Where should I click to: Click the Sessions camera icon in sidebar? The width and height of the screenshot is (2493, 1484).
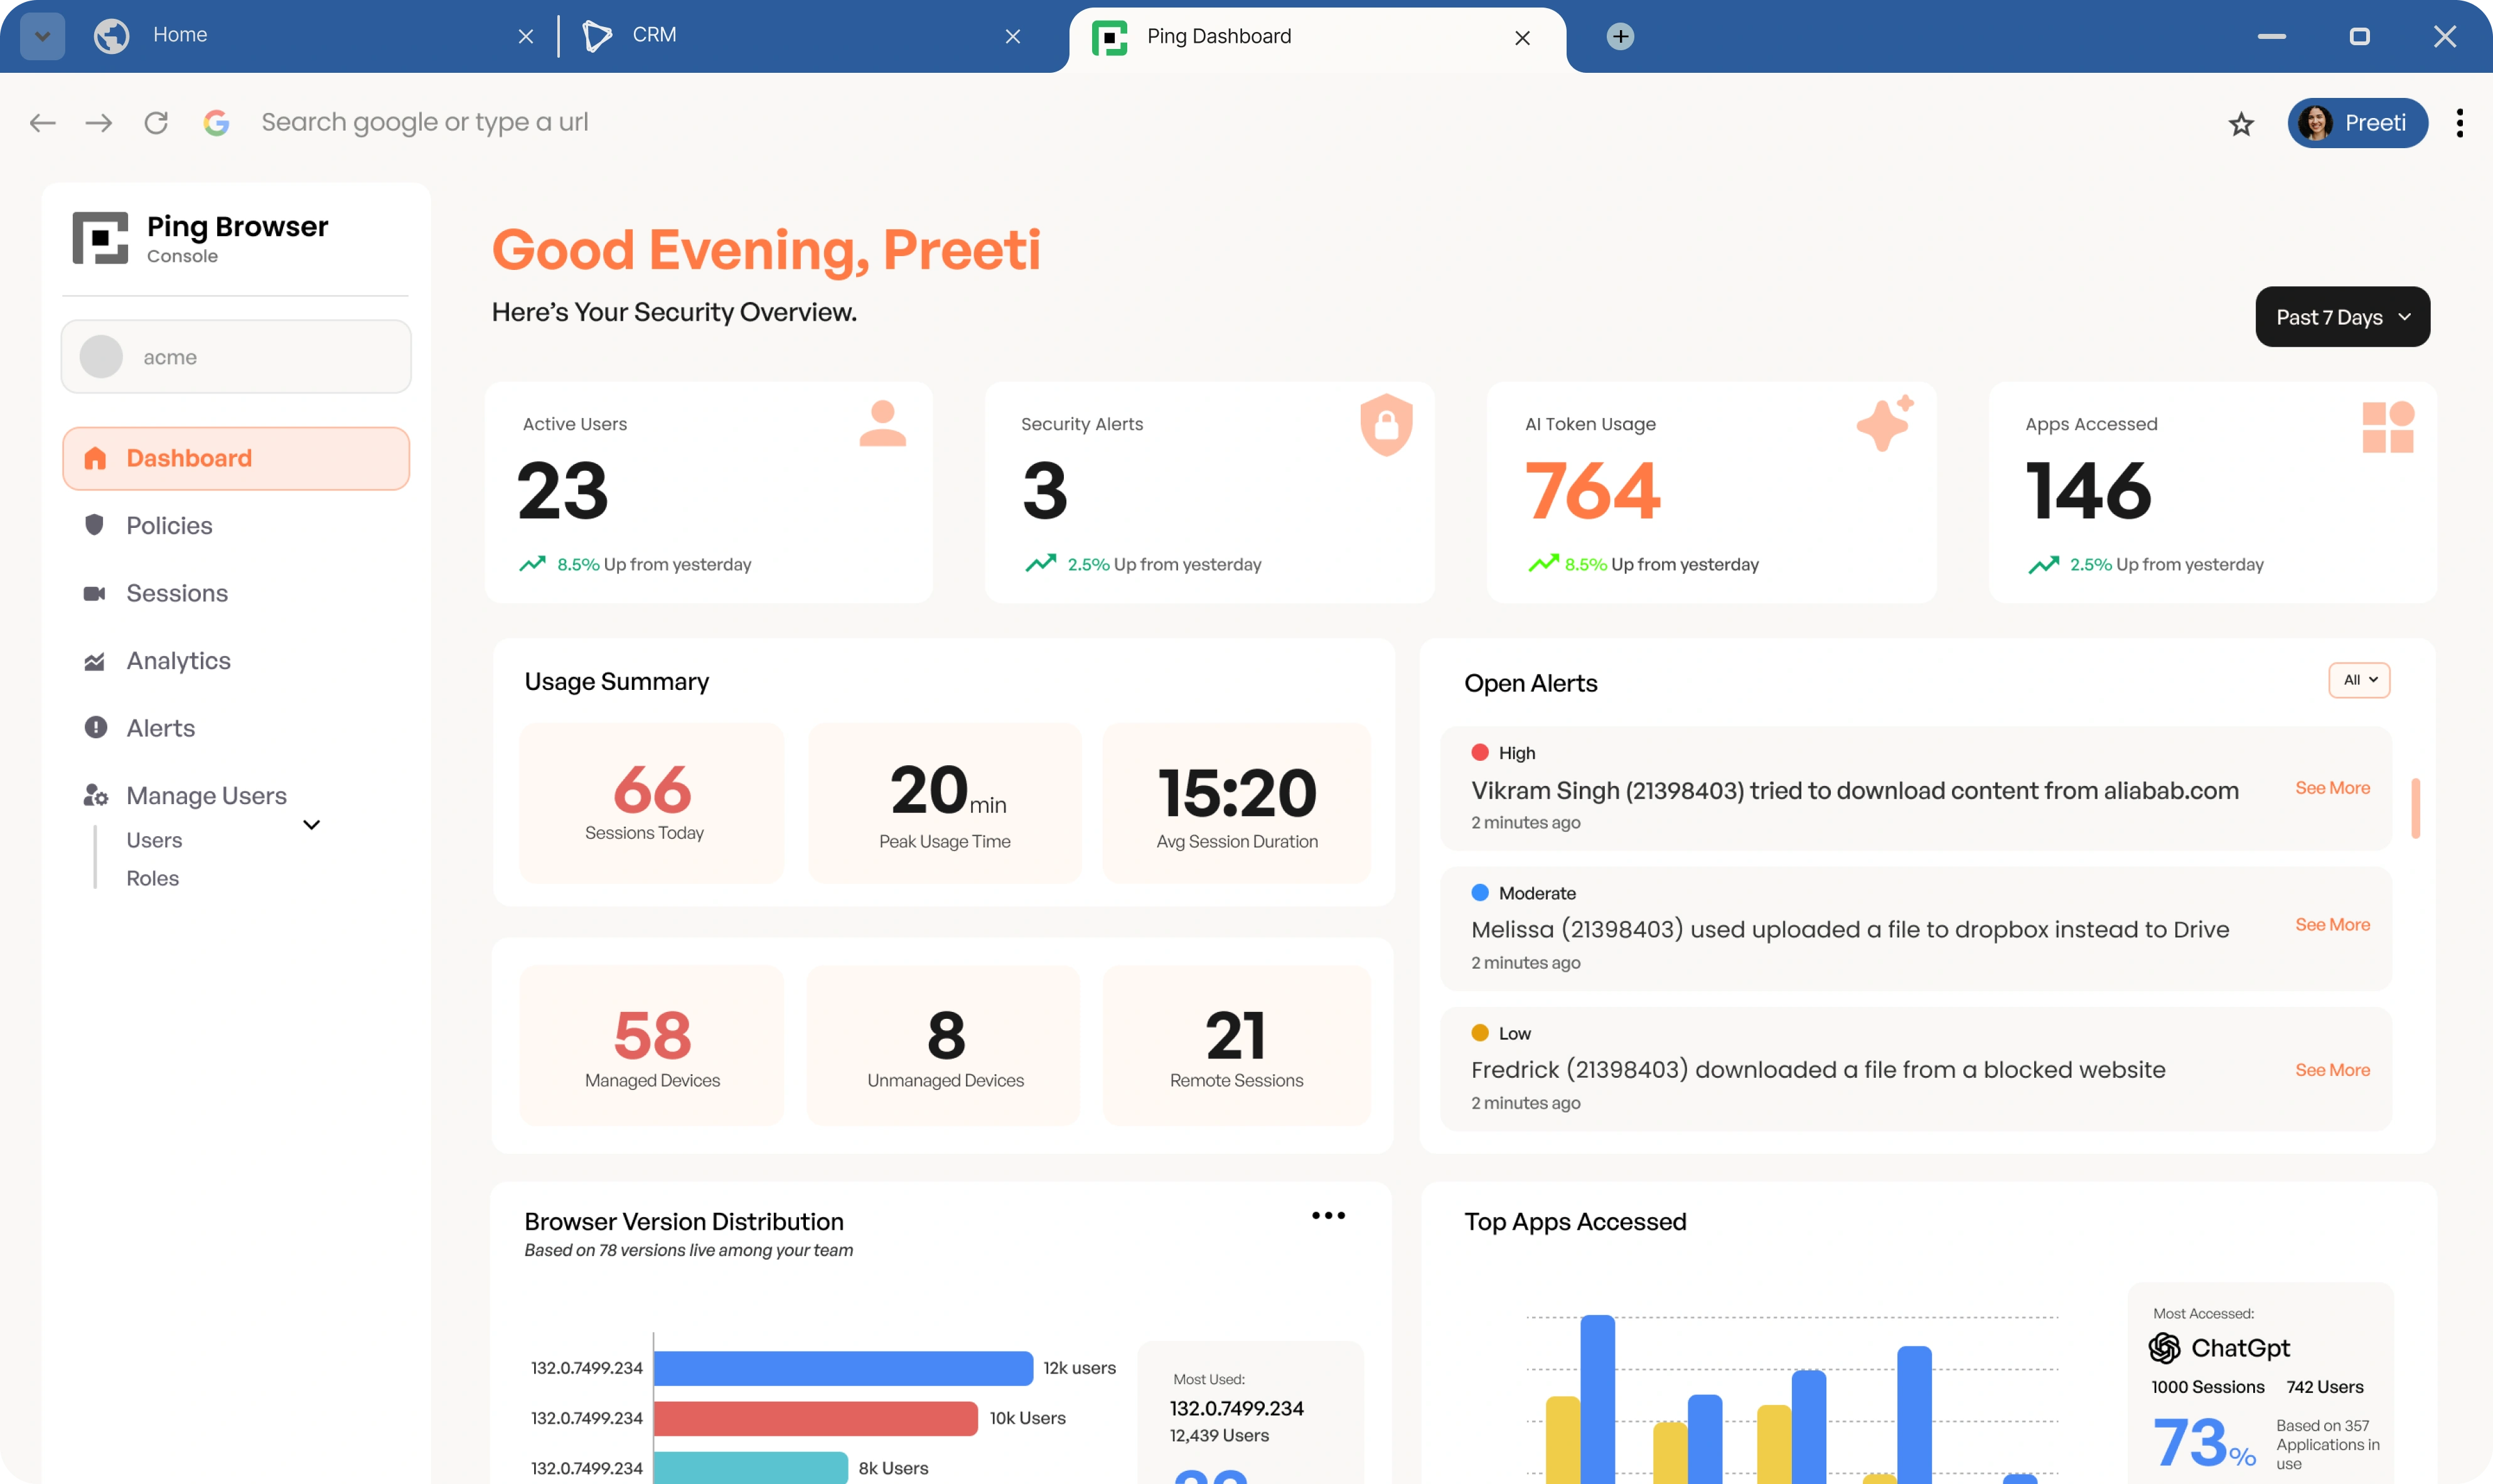(95, 593)
